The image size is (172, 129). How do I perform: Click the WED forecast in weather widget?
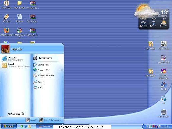pyautogui.click(x=153, y=23)
